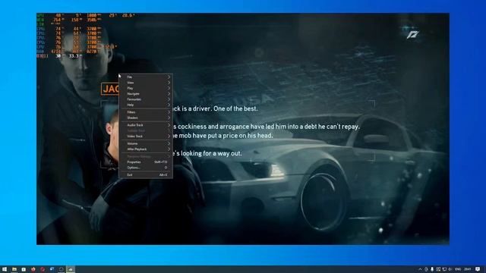Open the taskbar clock

(x=468, y=269)
